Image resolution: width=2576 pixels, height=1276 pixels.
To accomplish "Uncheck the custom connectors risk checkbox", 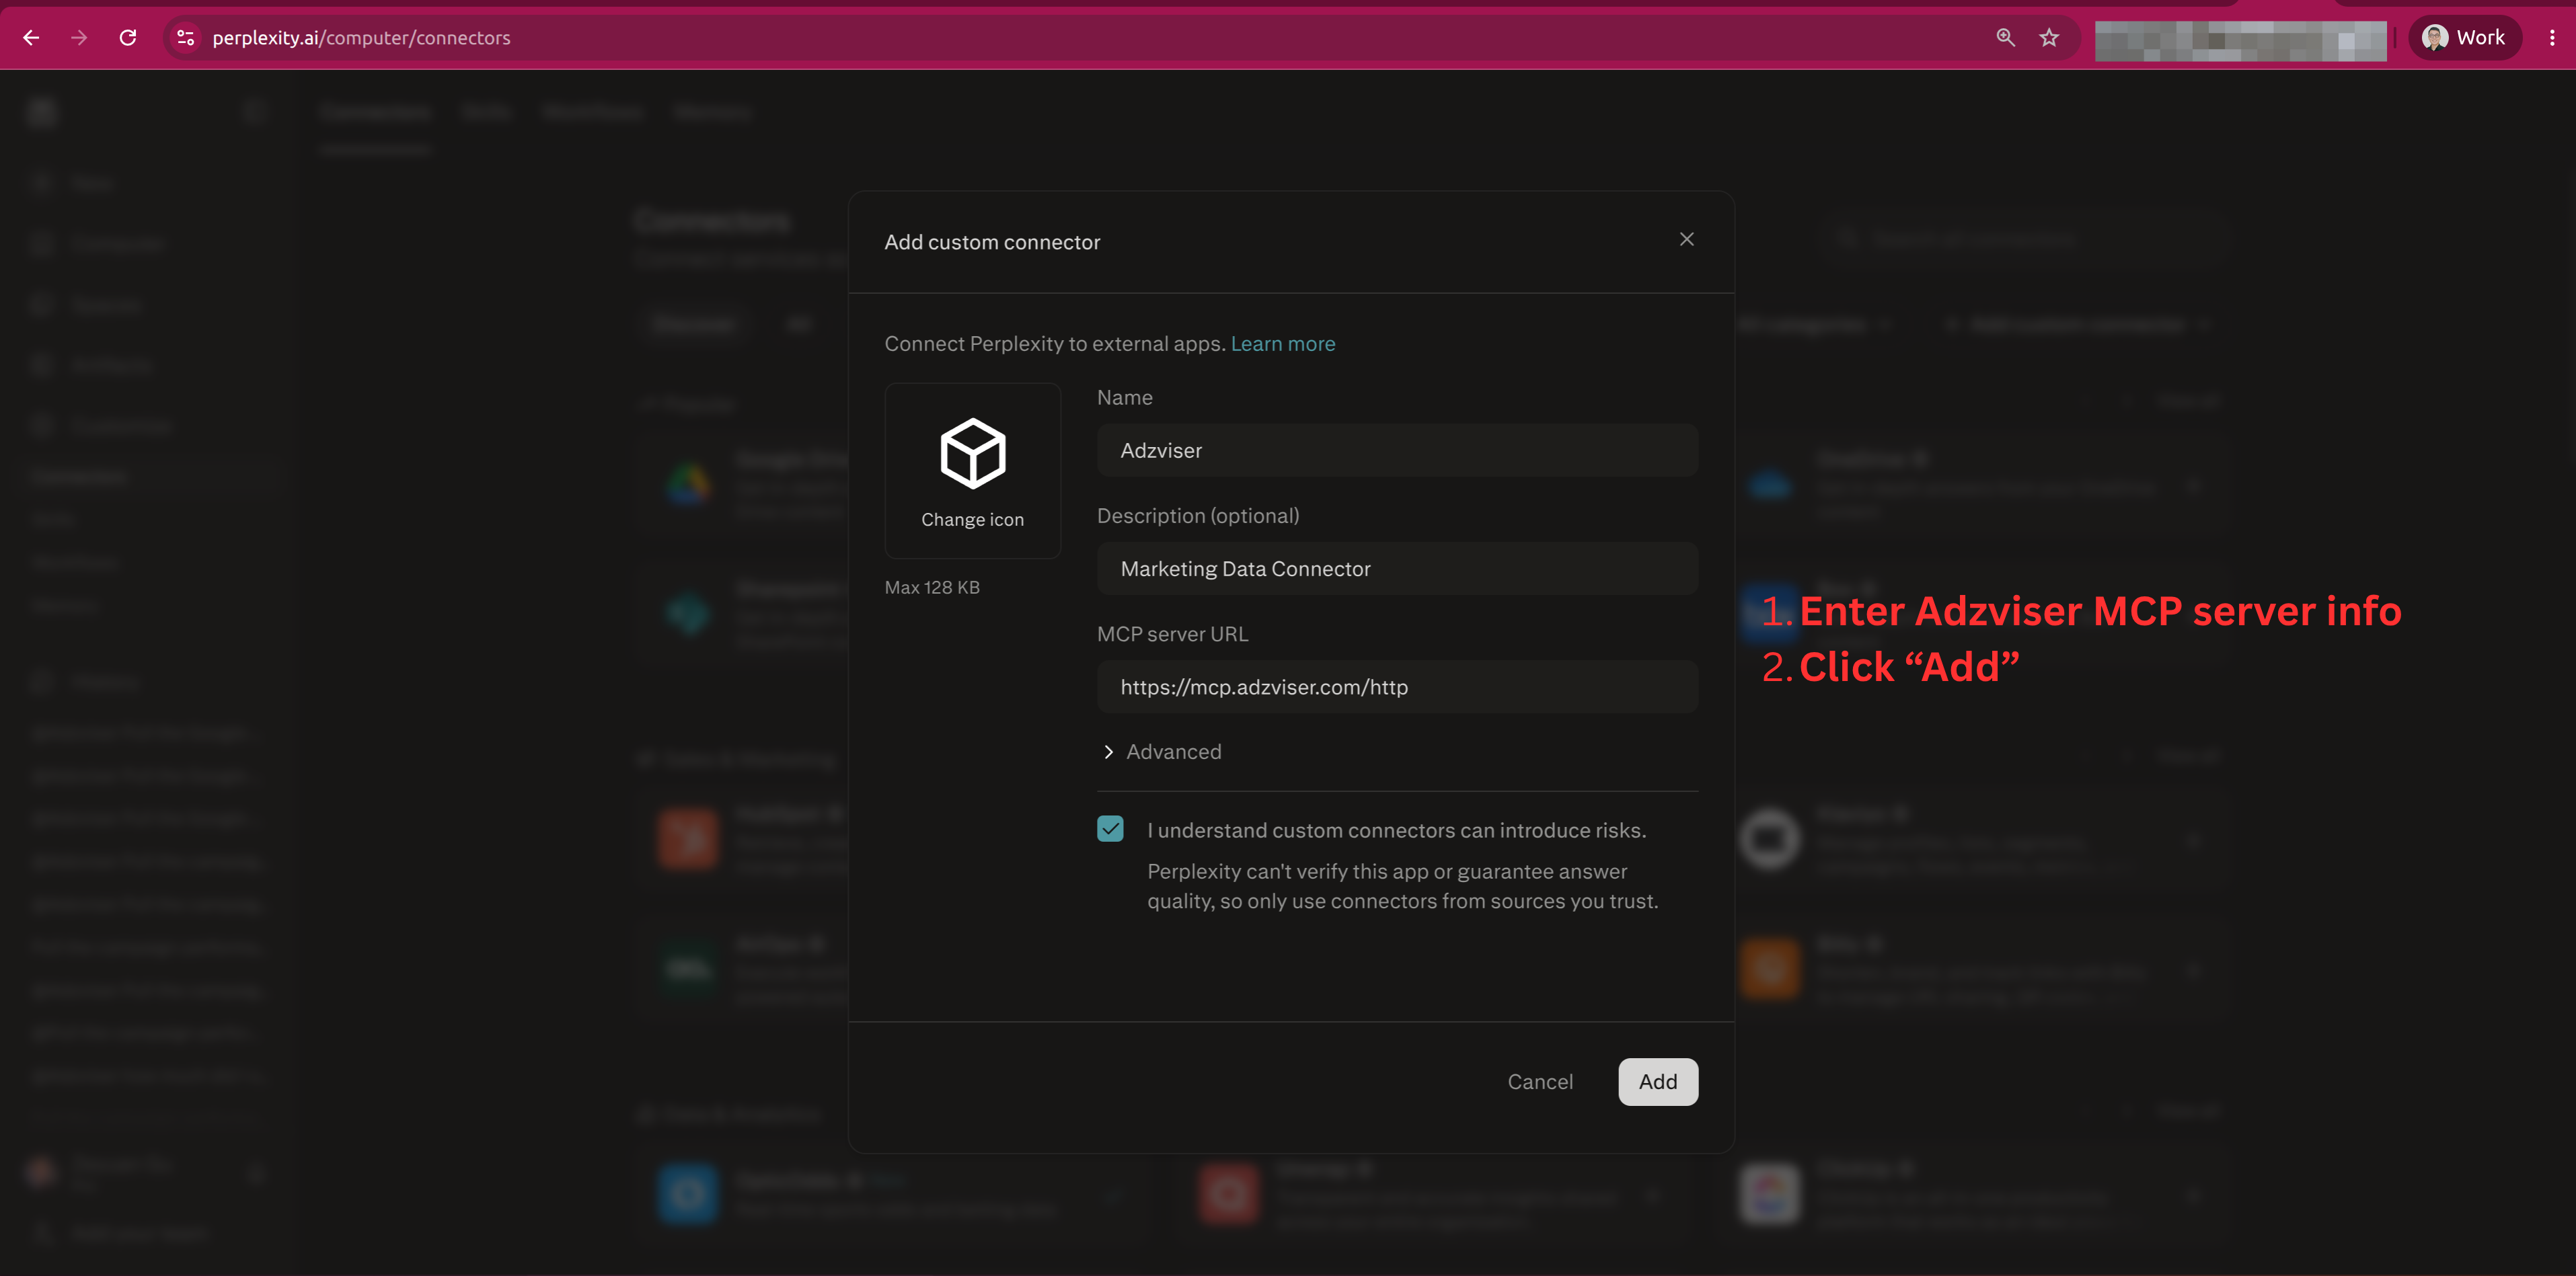I will point(1110,830).
